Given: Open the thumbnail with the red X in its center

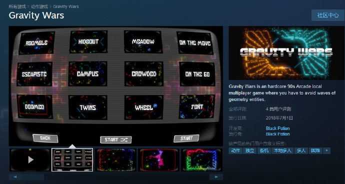Looking at the screenshot, I should [x=115, y=160].
